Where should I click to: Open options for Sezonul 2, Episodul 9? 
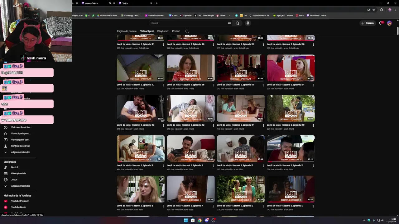[x=163, y=166]
